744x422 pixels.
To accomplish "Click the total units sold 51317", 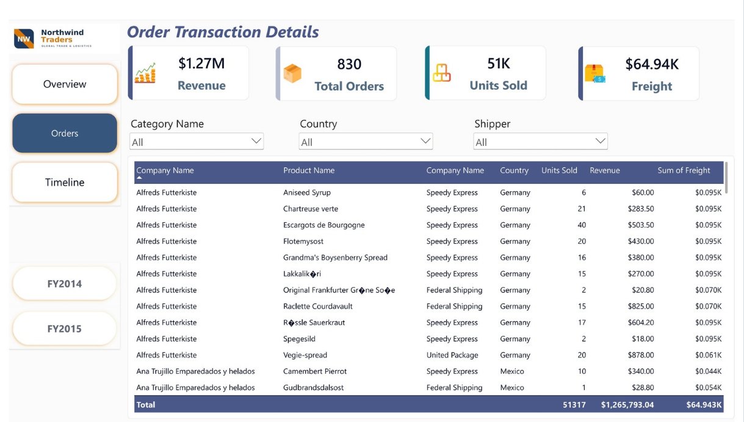I will coord(574,404).
